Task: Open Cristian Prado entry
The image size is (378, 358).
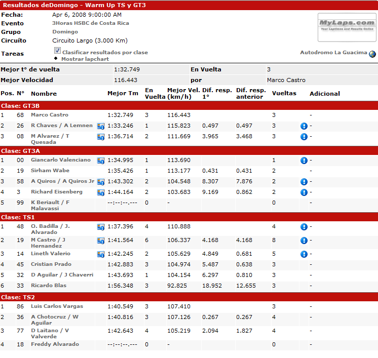Action: click(51, 264)
